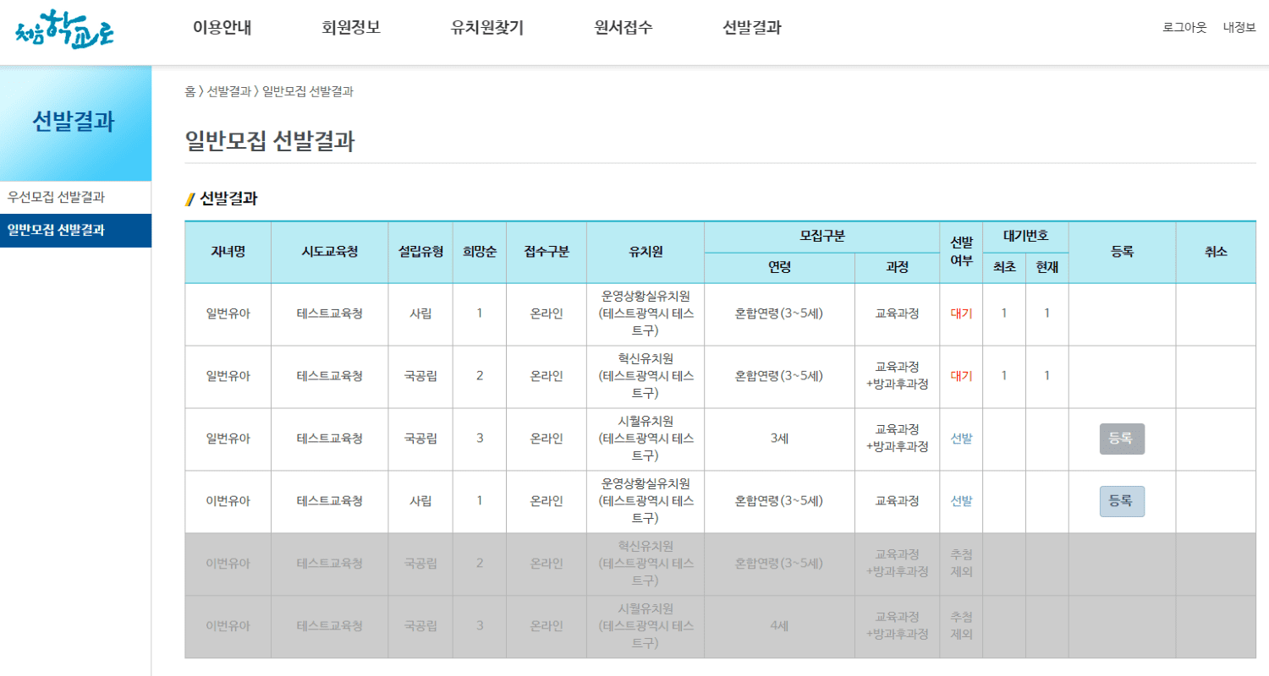
Task: Click the grayed 등록 button for 시월유치원 row
Action: (1123, 439)
